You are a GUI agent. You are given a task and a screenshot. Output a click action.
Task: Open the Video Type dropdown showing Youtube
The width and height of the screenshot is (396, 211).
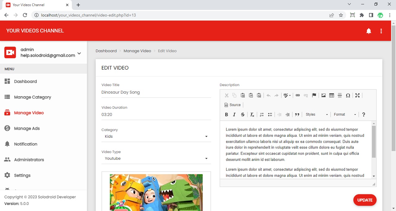(156, 158)
